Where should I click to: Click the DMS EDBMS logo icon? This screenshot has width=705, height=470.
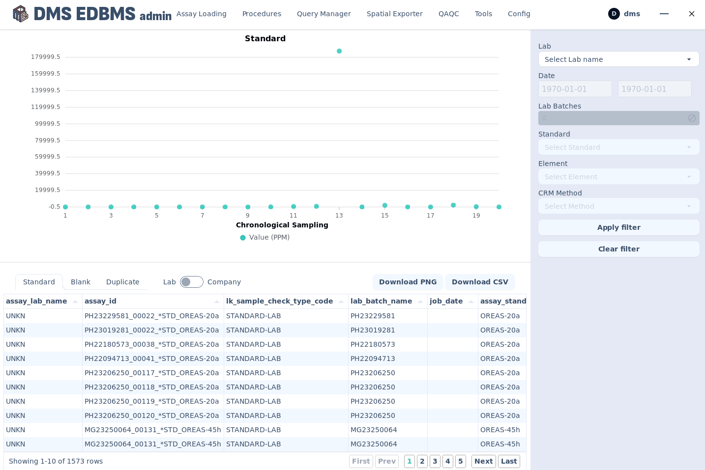click(x=20, y=14)
